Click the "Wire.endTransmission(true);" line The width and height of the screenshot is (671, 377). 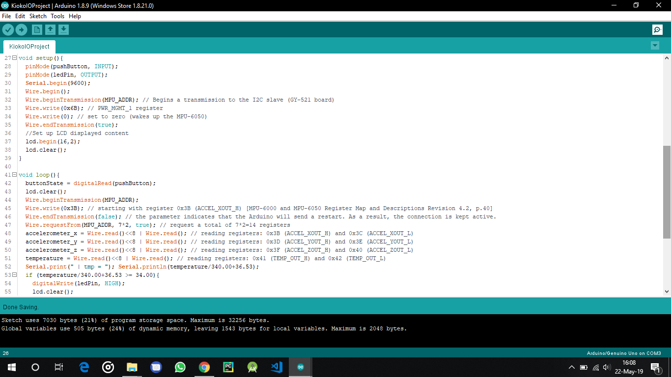coord(72,125)
